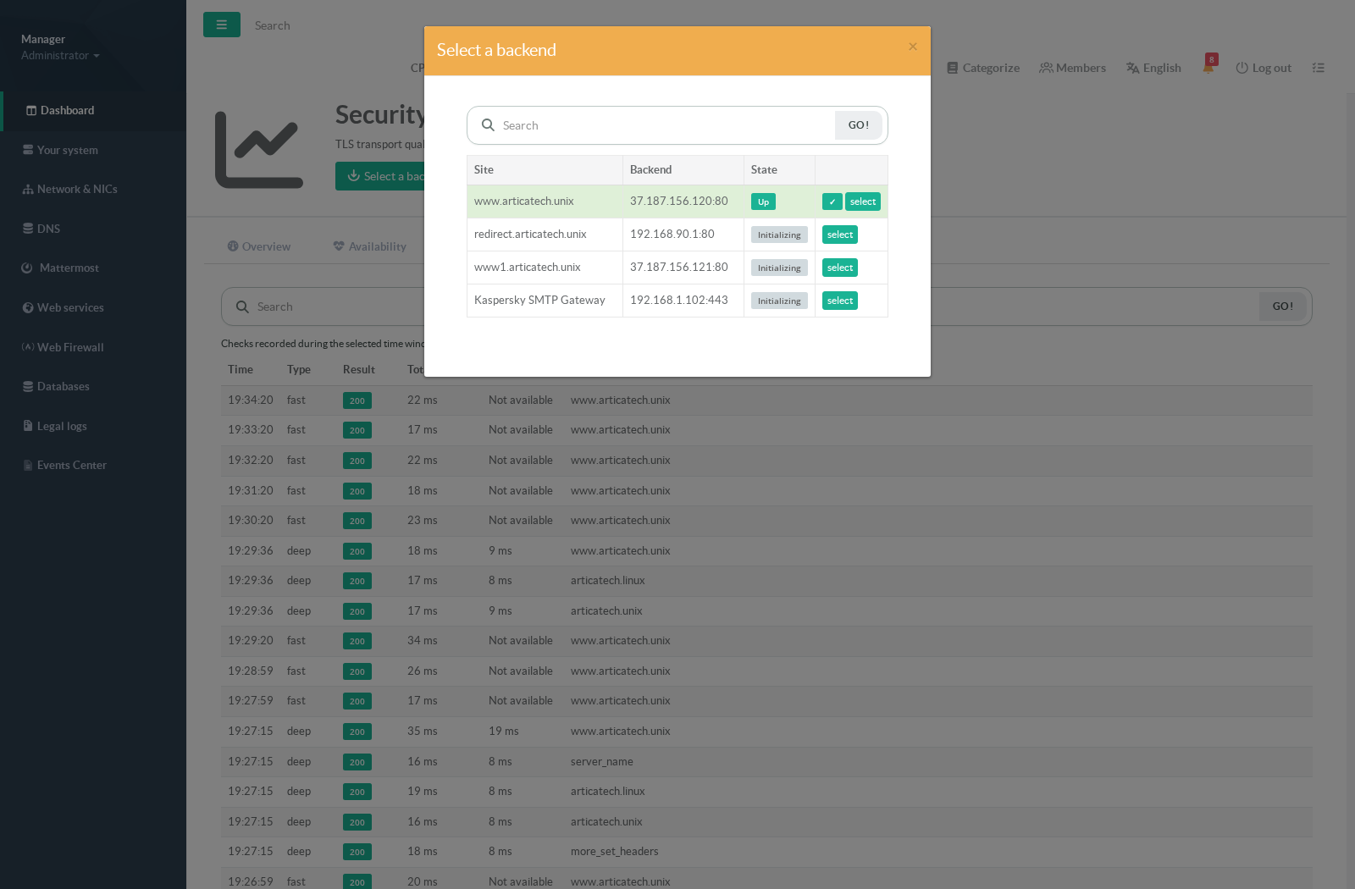
Task: Open Members in the top bar
Action: click(x=1072, y=68)
